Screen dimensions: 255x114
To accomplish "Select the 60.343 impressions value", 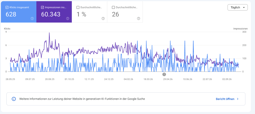I will click(x=51, y=14).
